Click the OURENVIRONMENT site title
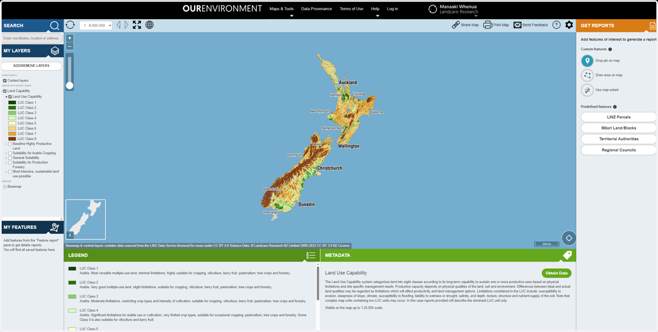This screenshot has height=332, width=658. (x=222, y=9)
